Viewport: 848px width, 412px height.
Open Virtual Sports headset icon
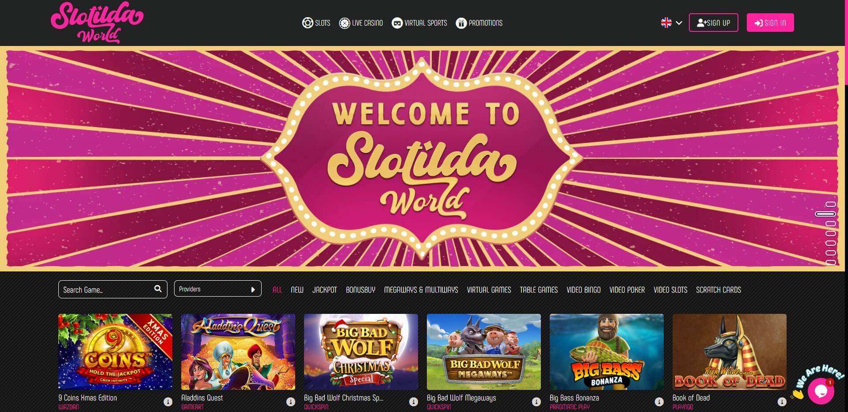[x=397, y=23]
